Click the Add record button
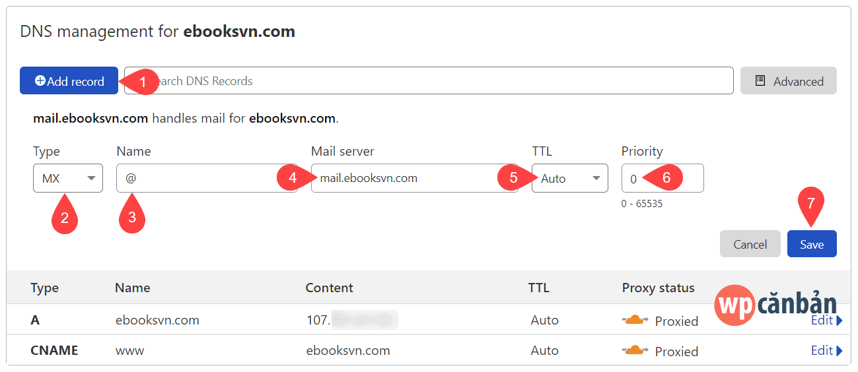Image resolution: width=858 pixels, height=372 pixels. point(69,81)
